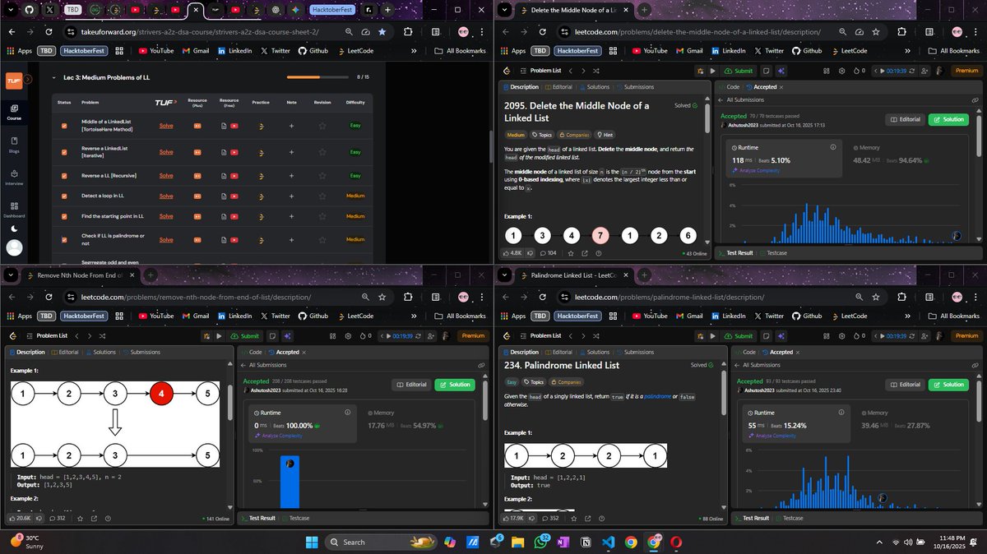Click Analyze Complexity in Delete the Middle Node window
Viewport: 987px width, 554px height.
coord(756,170)
